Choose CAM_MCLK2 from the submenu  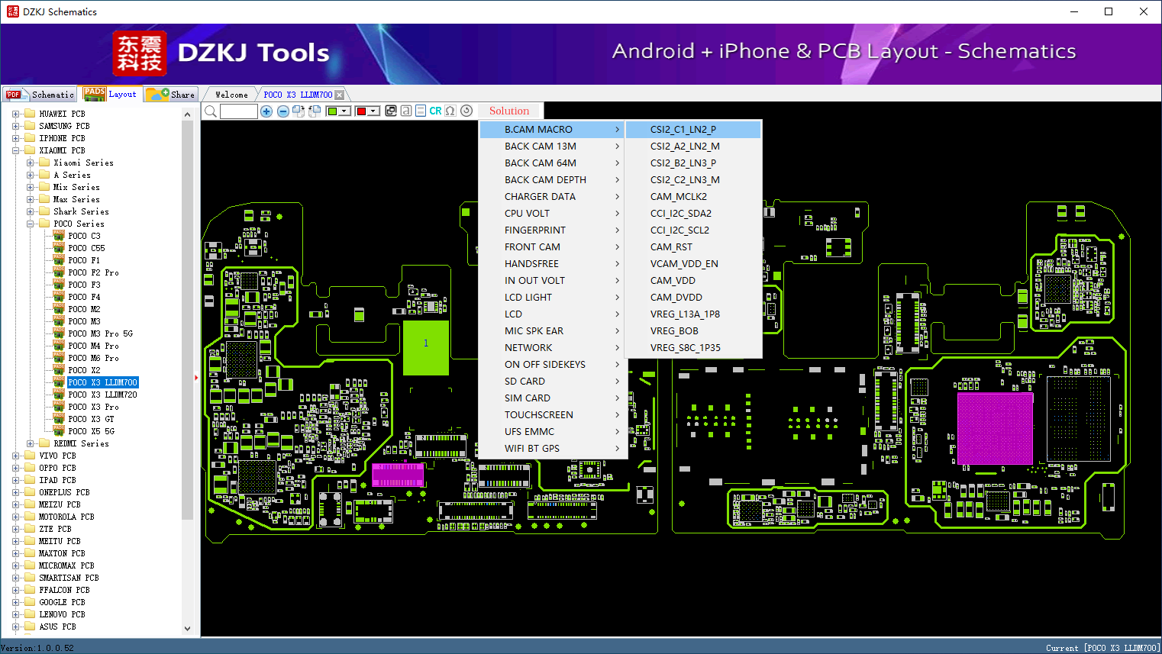click(693, 197)
